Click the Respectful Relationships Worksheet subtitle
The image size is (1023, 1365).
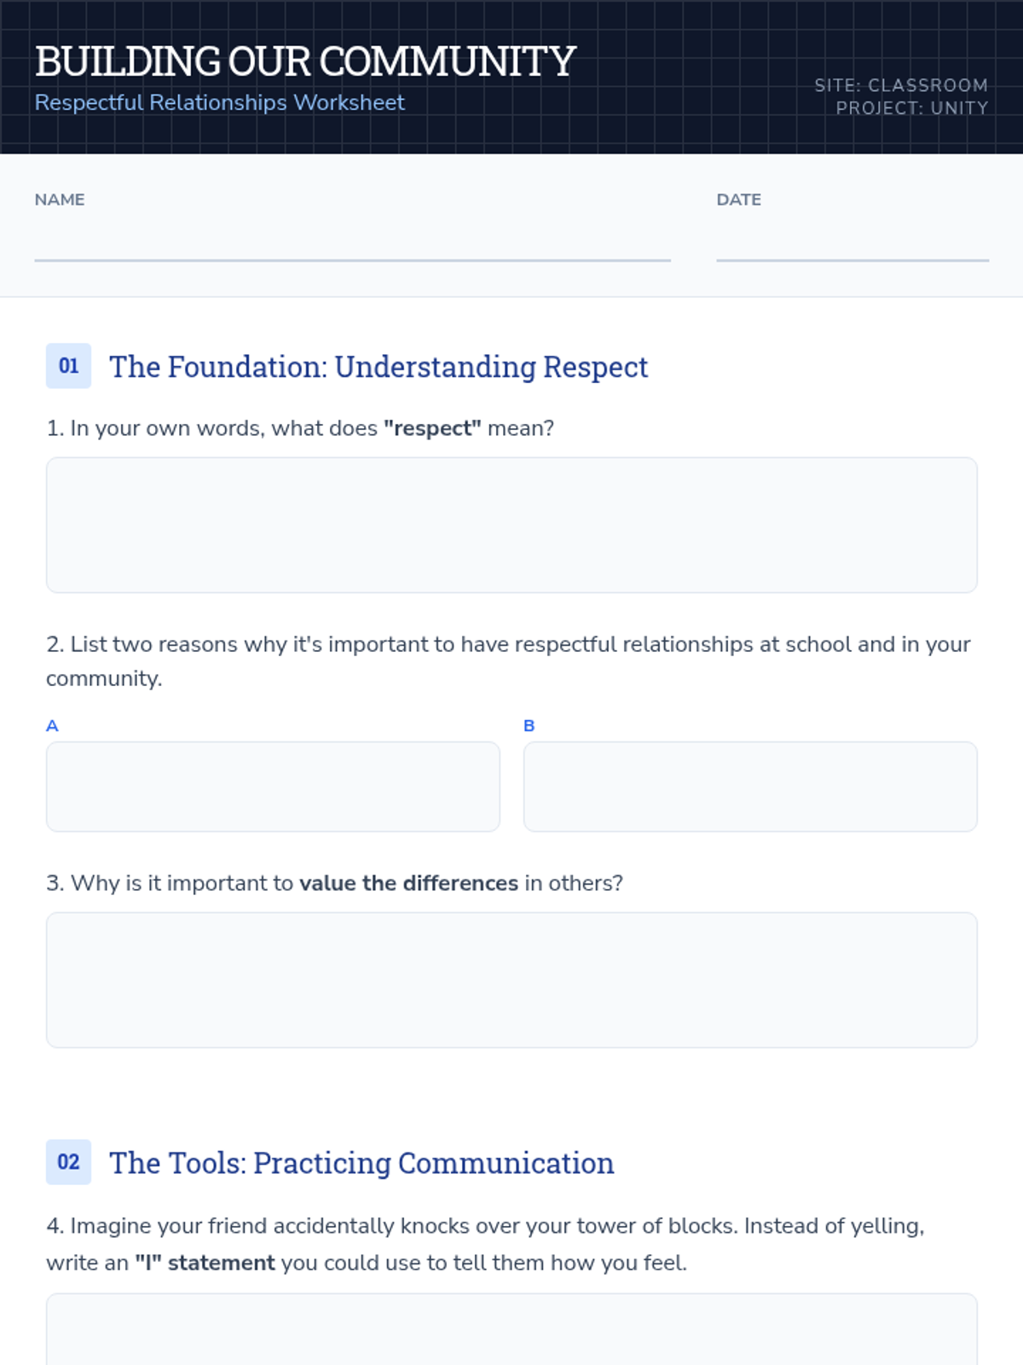coord(220,102)
